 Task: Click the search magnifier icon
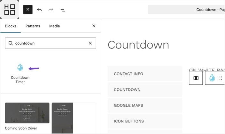[x=11, y=43]
